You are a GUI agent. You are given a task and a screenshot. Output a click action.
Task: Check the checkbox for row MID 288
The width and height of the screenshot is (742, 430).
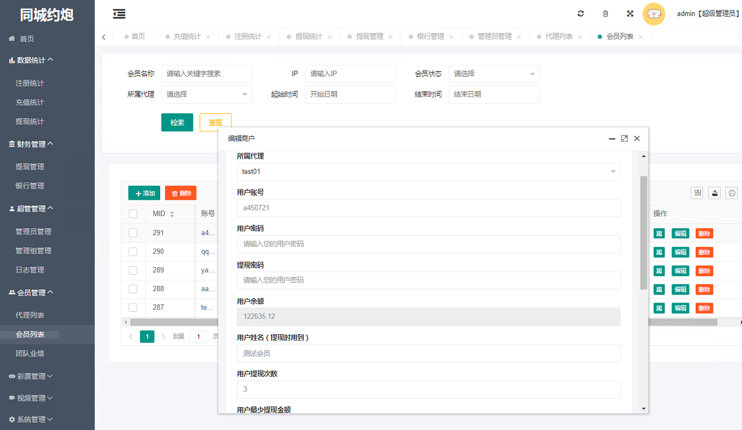coord(133,289)
